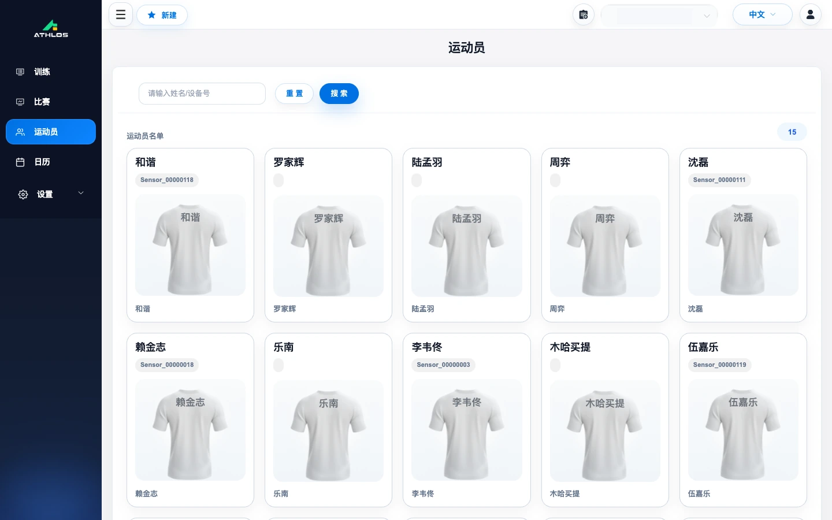Viewport: 832px width, 520px height.
Task: Open 和谐 jersey thumbnail
Action: click(x=190, y=245)
